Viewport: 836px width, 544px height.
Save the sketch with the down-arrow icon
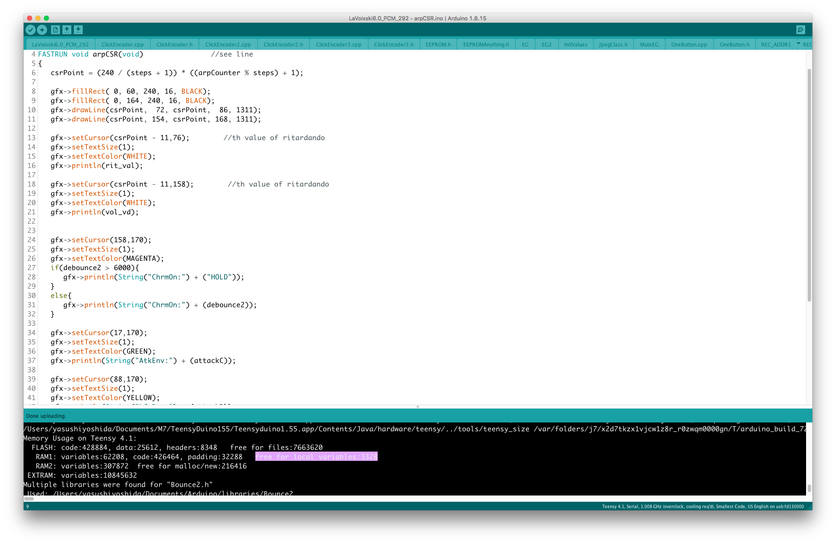click(x=78, y=30)
